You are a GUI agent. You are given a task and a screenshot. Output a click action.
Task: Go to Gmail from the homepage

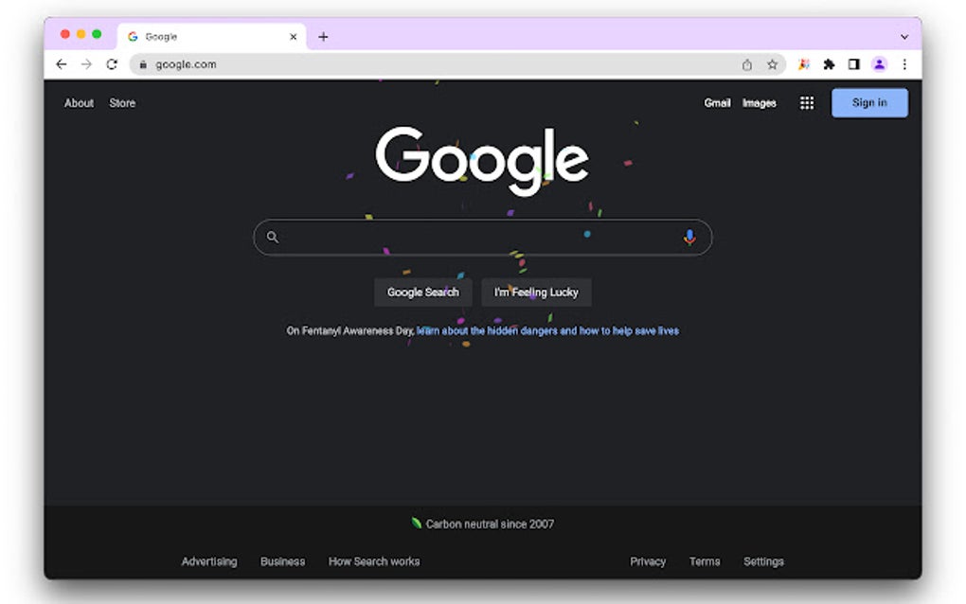pos(718,102)
